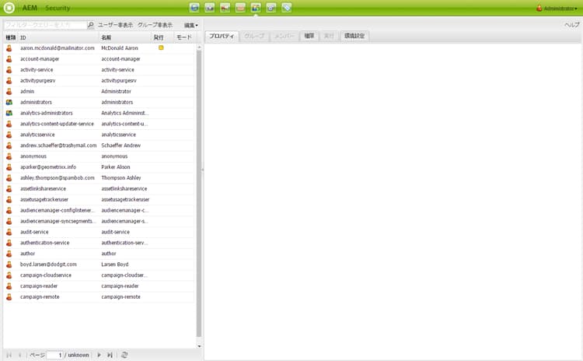Click the page number input field
This screenshot has height=361, width=583.
click(54, 355)
